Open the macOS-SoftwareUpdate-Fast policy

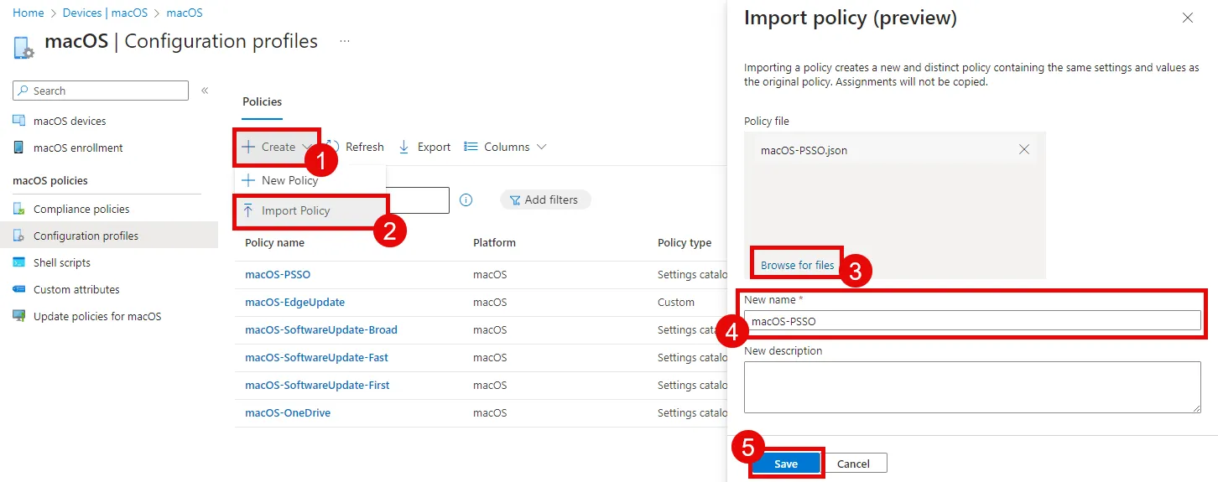(x=316, y=357)
